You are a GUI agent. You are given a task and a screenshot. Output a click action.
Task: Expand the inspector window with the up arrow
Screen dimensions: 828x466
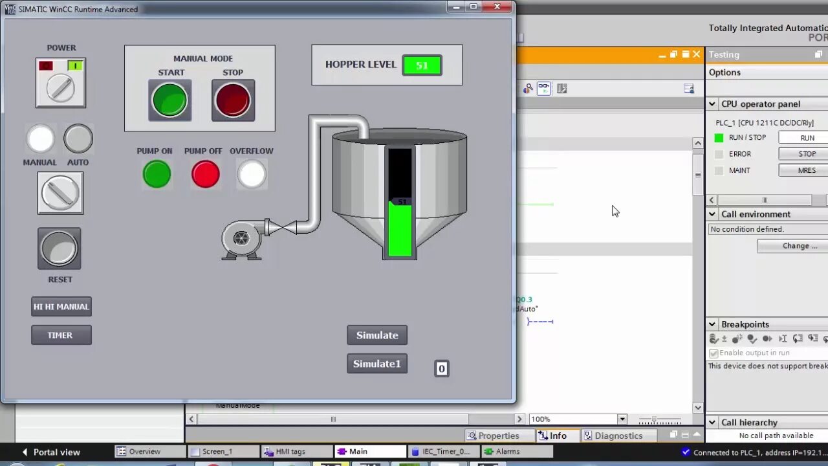tap(695, 435)
